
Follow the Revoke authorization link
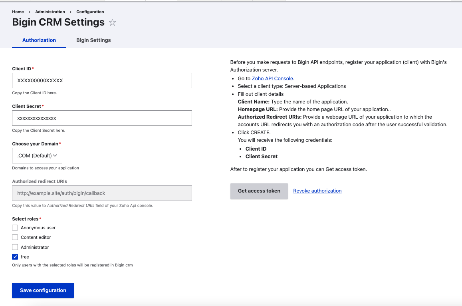(317, 191)
